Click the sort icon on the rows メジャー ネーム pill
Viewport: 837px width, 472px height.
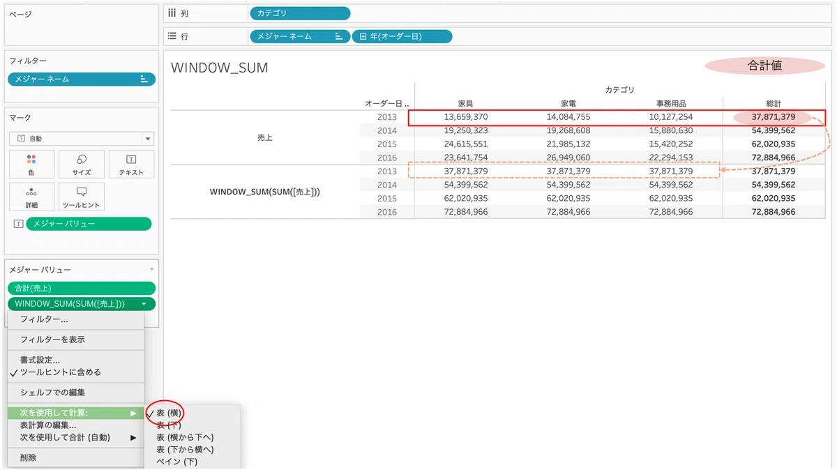pyautogui.click(x=338, y=36)
